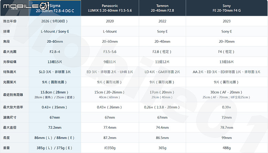
Task: Click the '99mm' length cell
Action: pos(227,138)
